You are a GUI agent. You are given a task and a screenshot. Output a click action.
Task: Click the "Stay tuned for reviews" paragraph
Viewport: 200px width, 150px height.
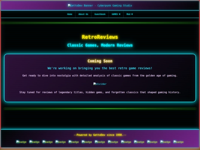[100, 92]
